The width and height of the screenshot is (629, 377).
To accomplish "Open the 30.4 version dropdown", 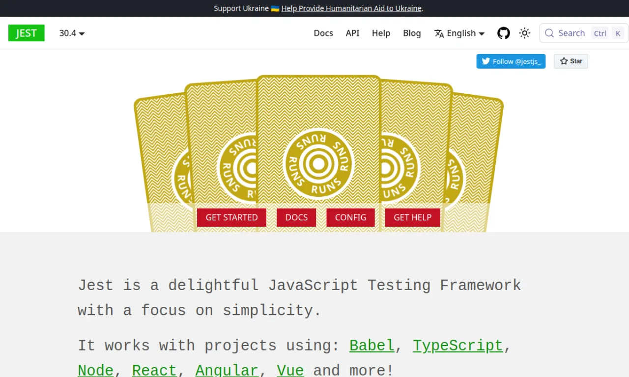I will tap(72, 33).
